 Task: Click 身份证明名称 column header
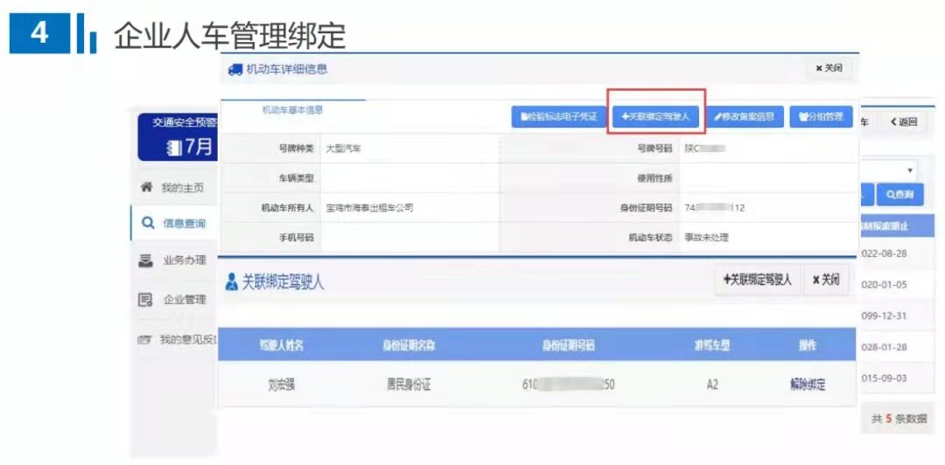coord(409,346)
